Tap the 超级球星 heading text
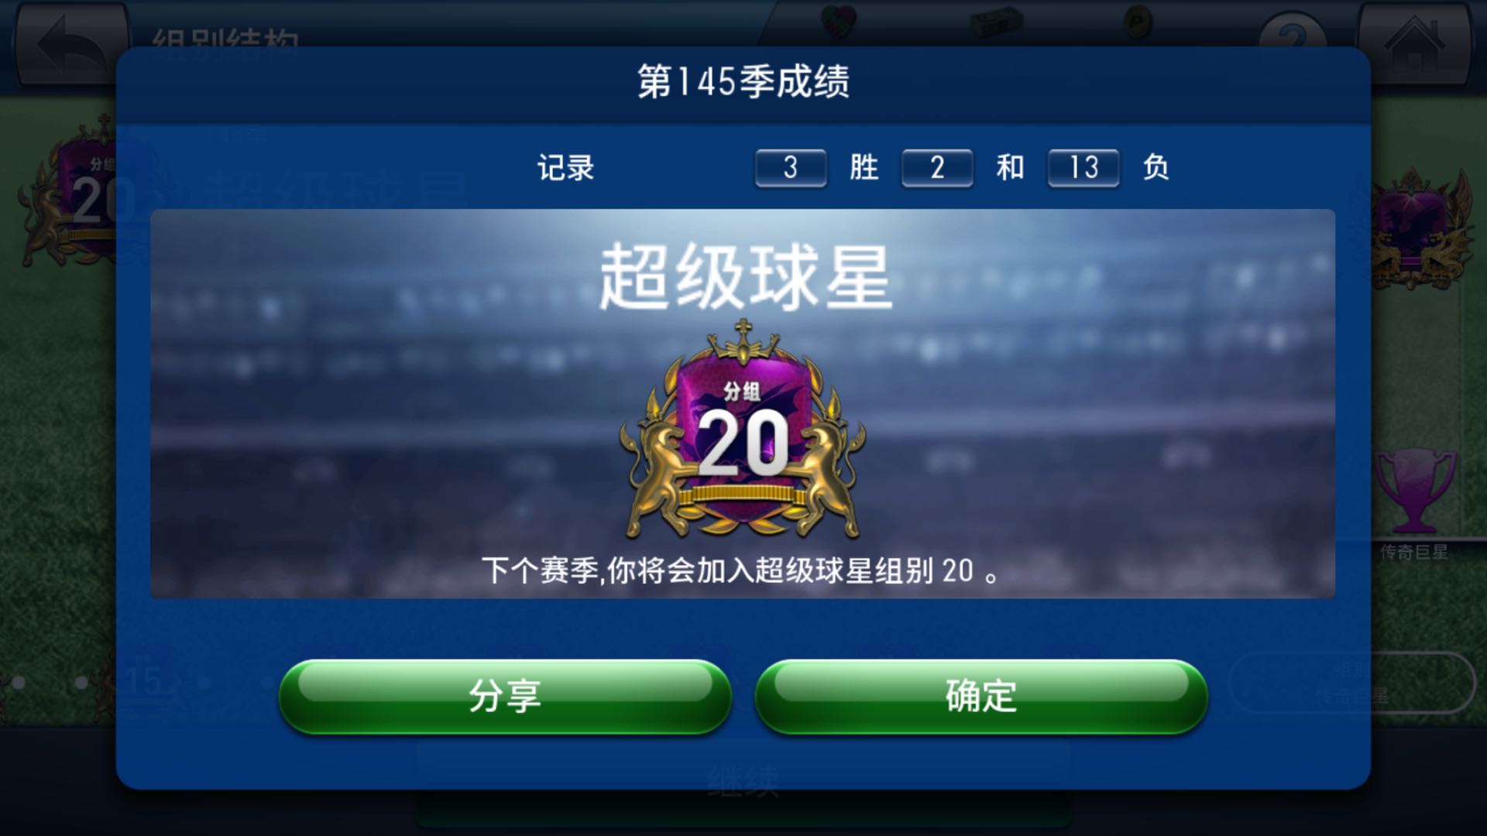1487x836 pixels. coord(746,277)
